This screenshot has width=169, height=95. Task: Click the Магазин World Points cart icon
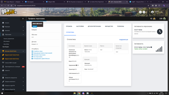(x=3, y=51)
